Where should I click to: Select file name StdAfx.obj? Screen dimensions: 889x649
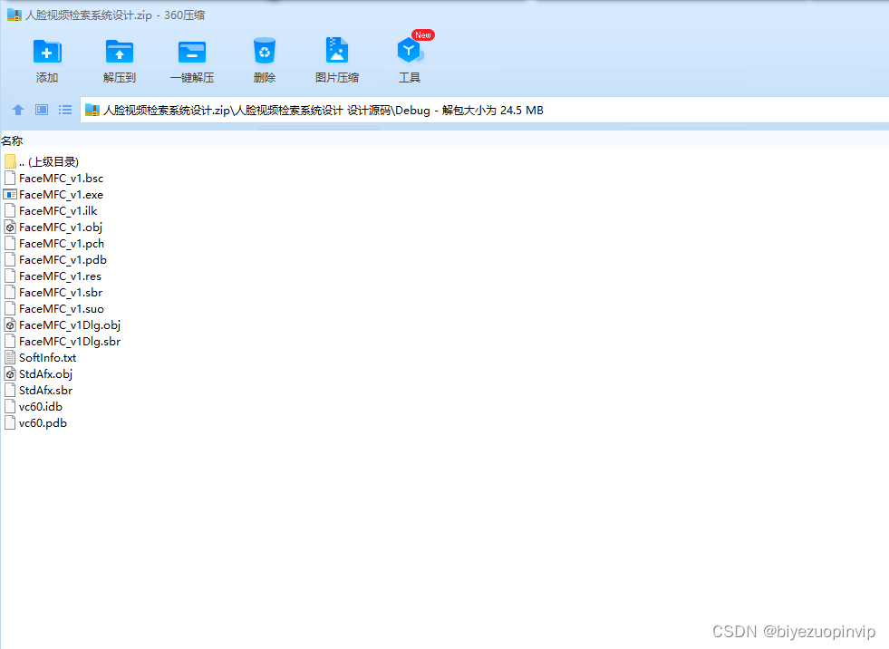coord(46,374)
